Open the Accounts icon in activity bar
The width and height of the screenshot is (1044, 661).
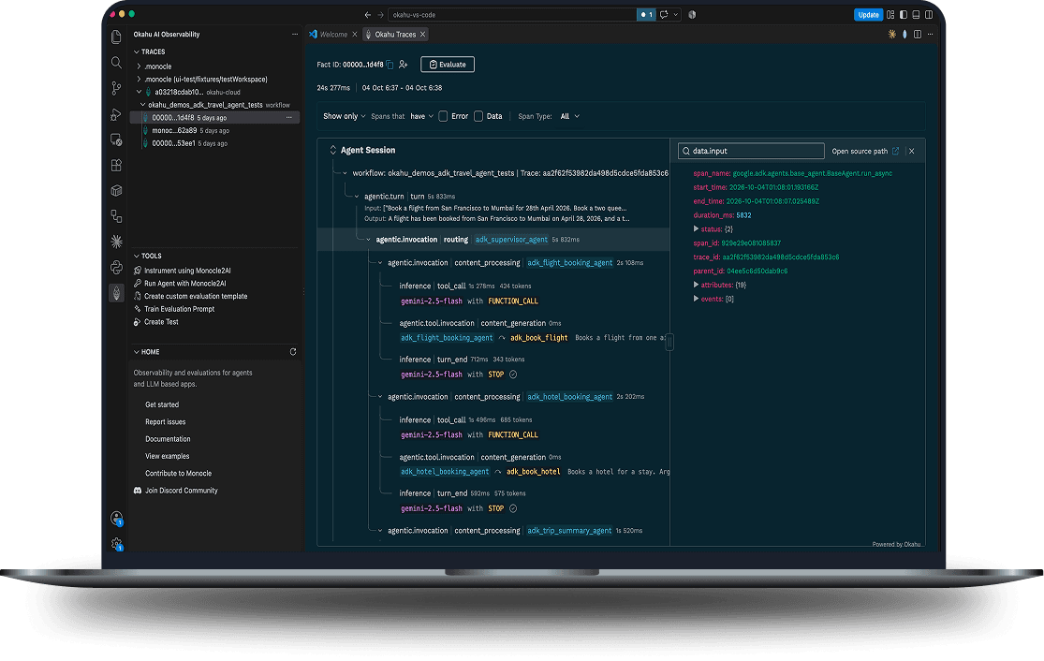[116, 519]
